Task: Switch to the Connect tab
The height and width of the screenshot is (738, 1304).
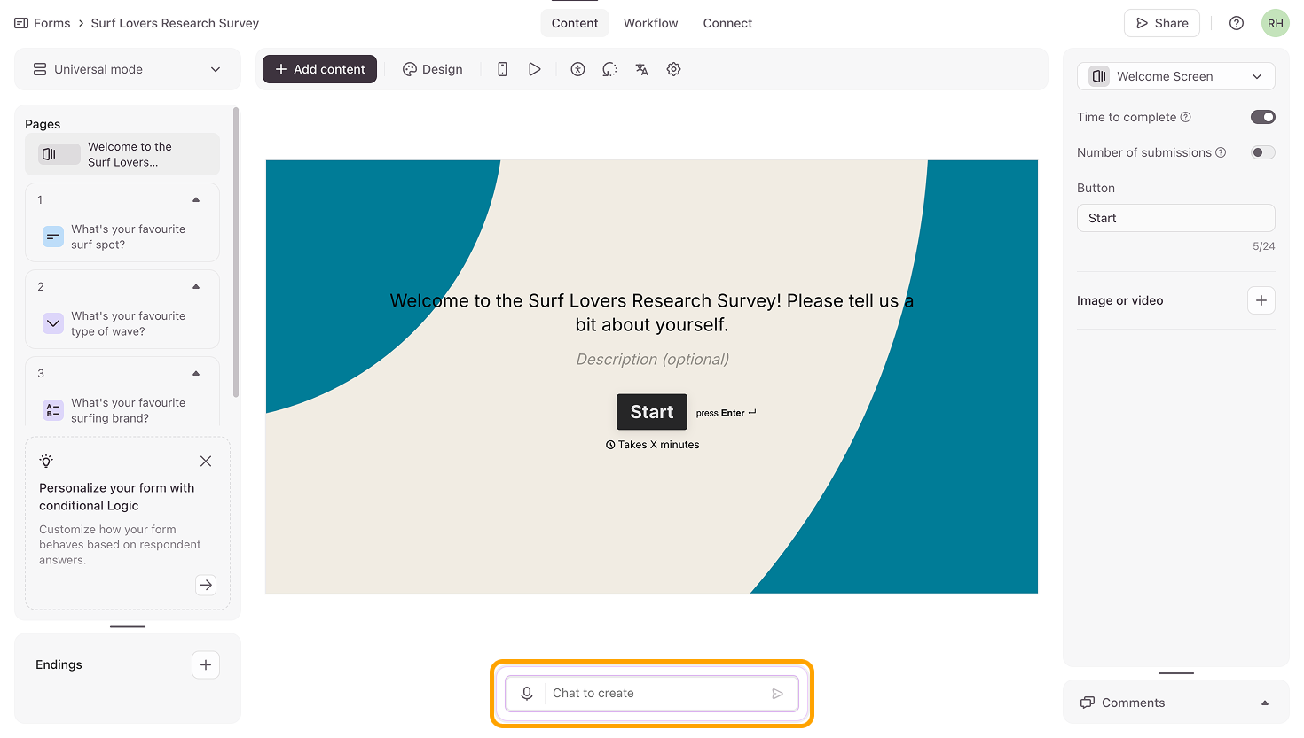Action: (x=727, y=23)
